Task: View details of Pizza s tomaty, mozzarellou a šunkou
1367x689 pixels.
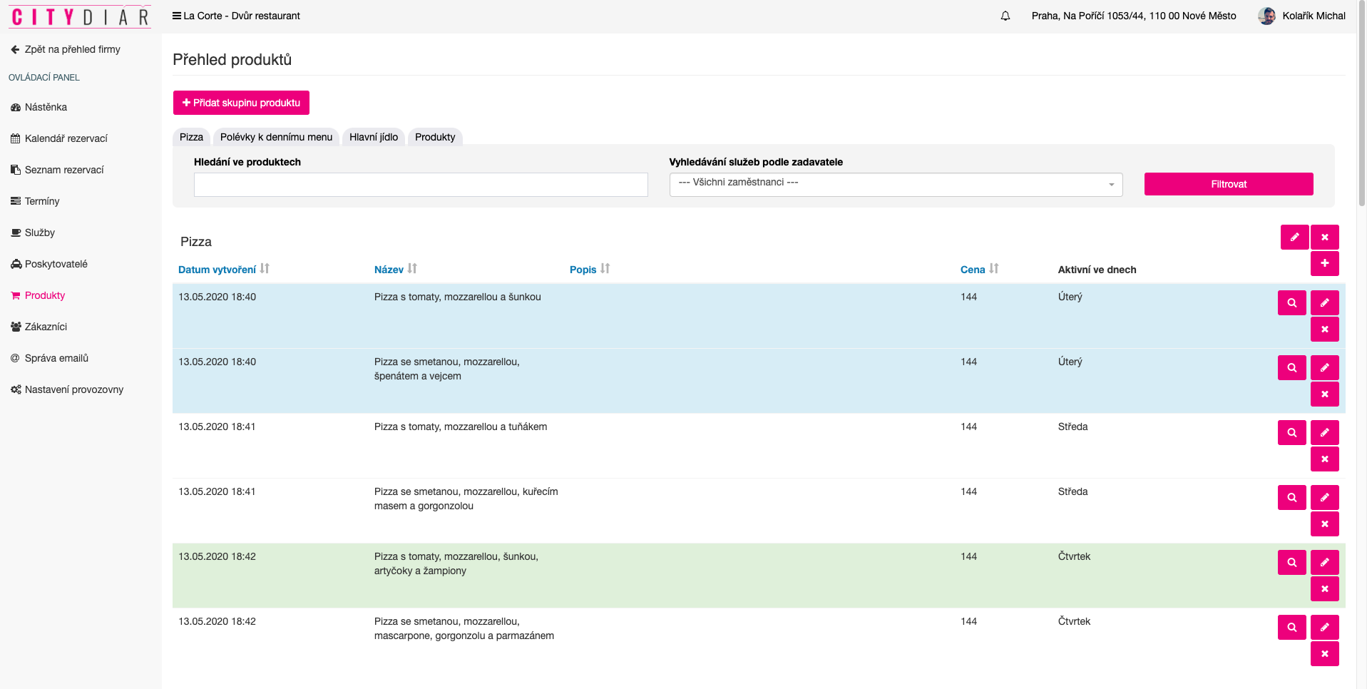Action: click(x=1291, y=303)
